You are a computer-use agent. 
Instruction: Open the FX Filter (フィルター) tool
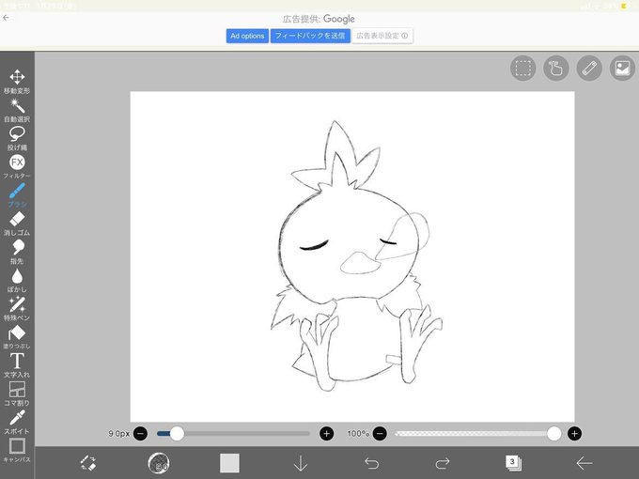point(17,166)
